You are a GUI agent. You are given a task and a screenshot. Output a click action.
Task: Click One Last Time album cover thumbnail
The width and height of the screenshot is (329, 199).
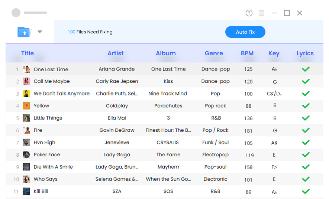[26, 69]
